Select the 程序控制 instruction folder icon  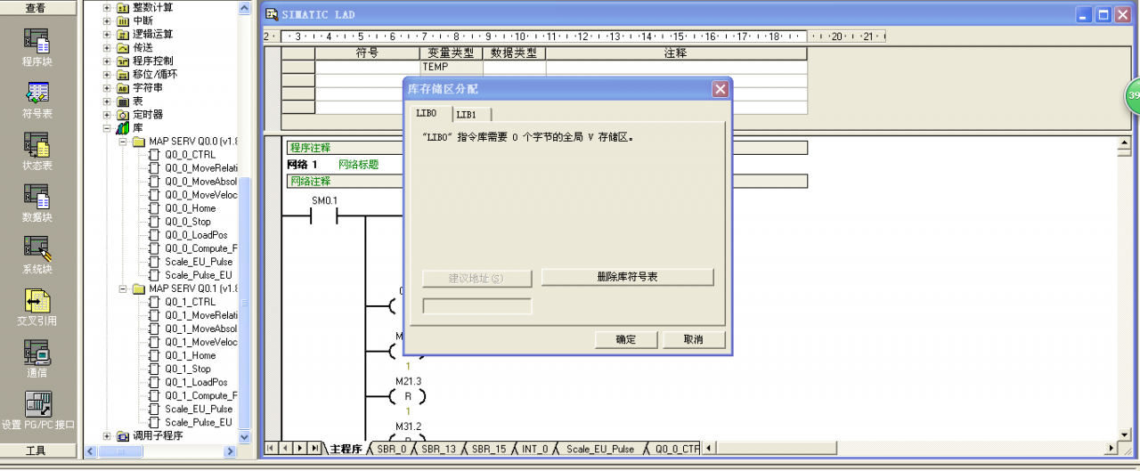pos(123,61)
